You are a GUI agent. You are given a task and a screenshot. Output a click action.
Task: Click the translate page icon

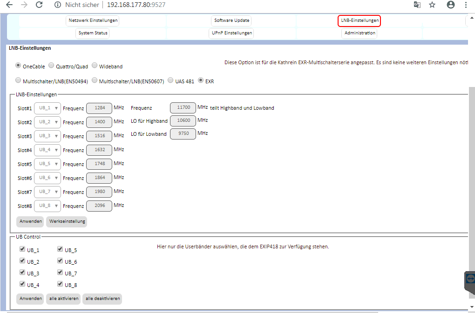pyautogui.click(x=417, y=5)
